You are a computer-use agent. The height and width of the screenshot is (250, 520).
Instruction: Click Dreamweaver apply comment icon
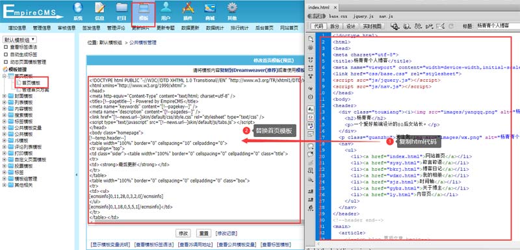(x=311, y=146)
